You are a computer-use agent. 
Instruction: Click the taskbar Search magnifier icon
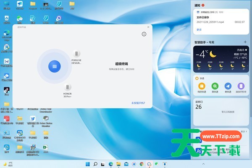point(95,164)
